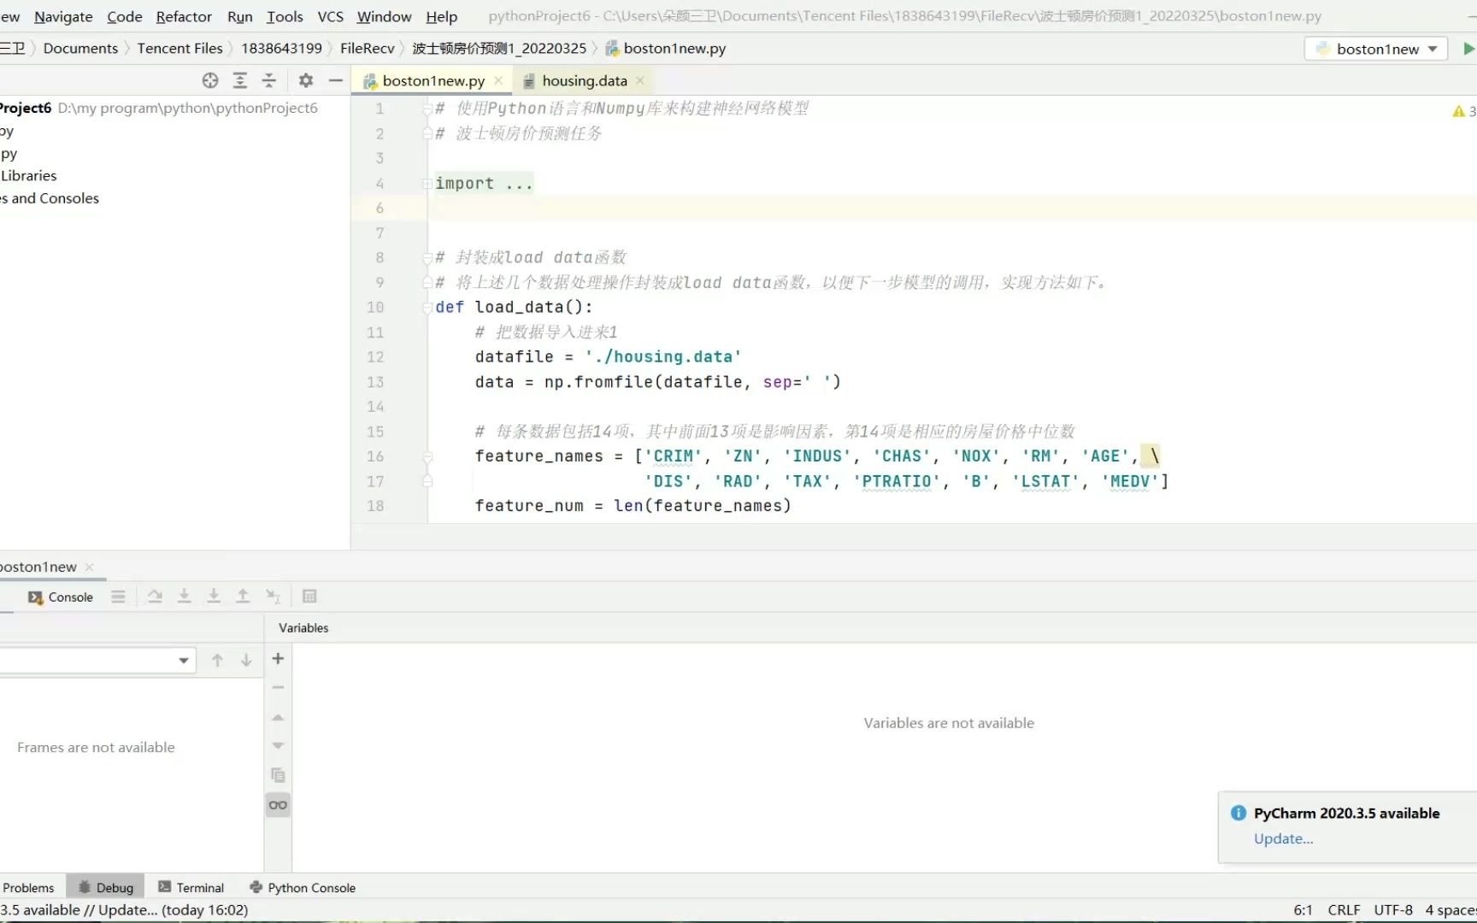
Task: Click FileRecv breadcrumb
Action: click(368, 49)
